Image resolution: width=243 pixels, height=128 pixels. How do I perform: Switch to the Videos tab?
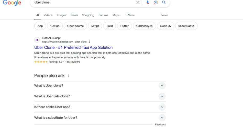tap(48, 15)
